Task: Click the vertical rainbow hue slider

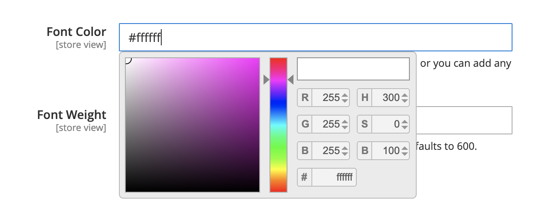Action: (278, 125)
